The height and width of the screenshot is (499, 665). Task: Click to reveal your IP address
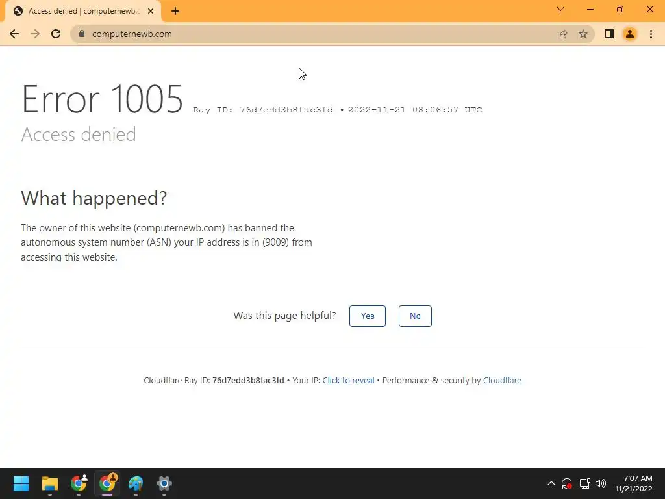click(348, 380)
